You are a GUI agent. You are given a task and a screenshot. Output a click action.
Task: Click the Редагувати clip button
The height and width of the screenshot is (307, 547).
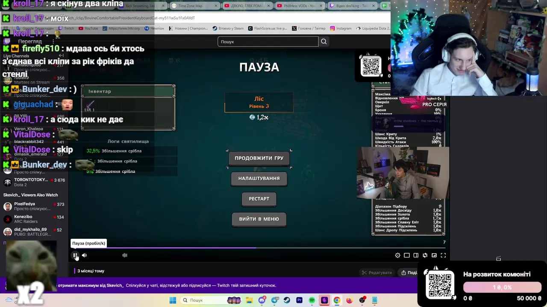tap(376, 272)
